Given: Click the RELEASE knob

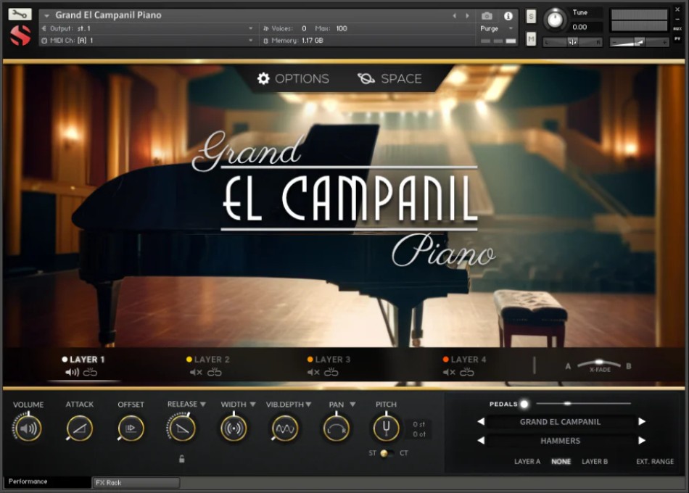Looking at the screenshot, I should tap(181, 428).
